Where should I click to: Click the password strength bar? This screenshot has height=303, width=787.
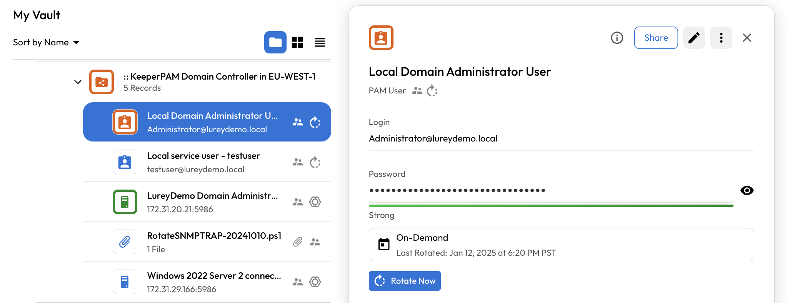click(x=551, y=206)
